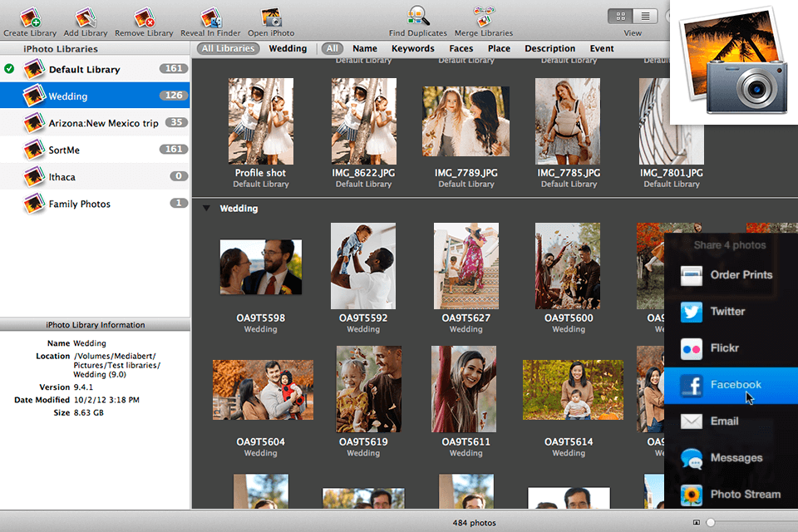Select the SortMe library icon
The image size is (798, 532).
(33, 150)
